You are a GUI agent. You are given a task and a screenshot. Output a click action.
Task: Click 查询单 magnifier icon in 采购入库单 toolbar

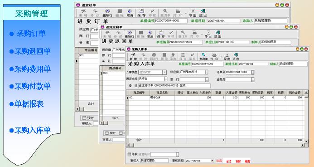coord(203,57)
